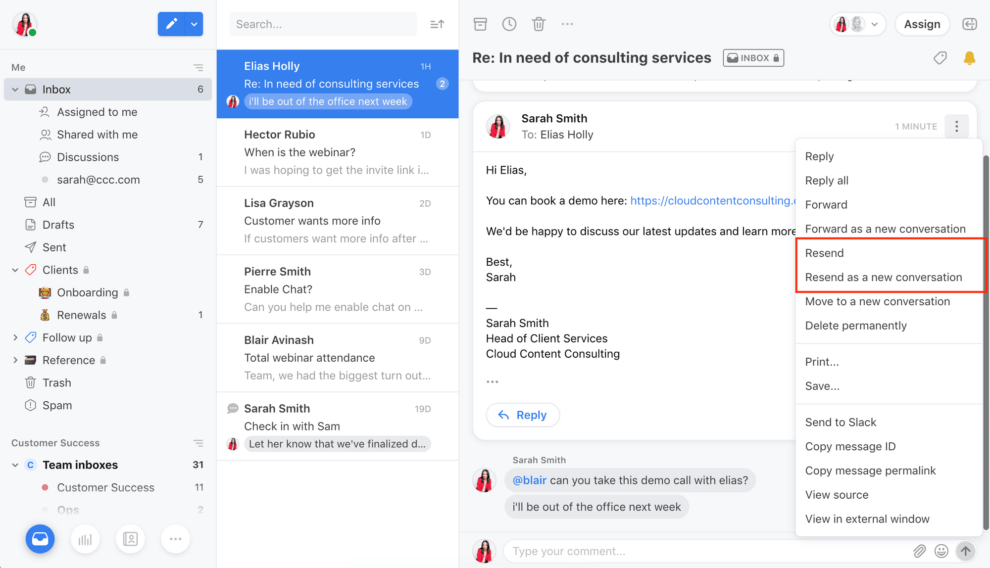Open the compose options dropdown arrow

[x=194, y=24]
